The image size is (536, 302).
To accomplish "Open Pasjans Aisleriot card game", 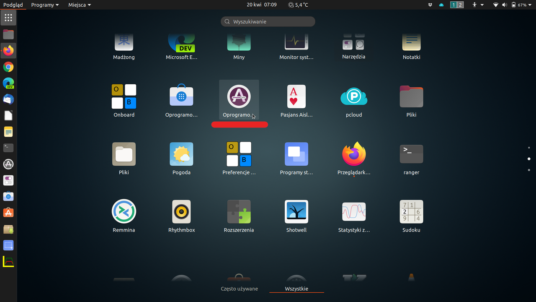I will pyautogui.click(x=296, y=101).
